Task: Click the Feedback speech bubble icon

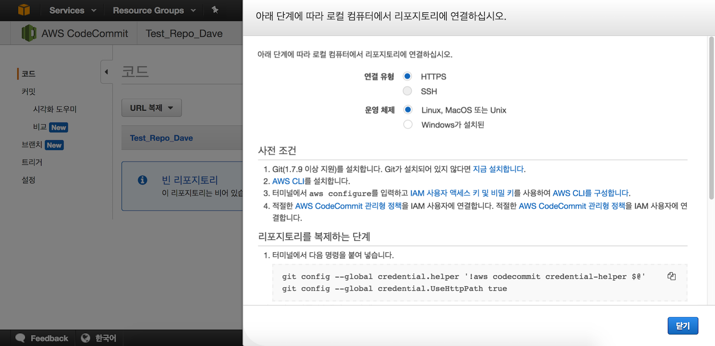Action: (20, 338)
